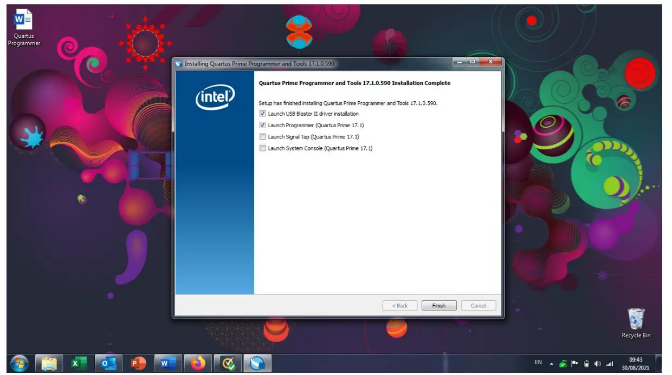Select the Quartus installer taskbar button
Screen dimensions: 672x375
[257, 364]
